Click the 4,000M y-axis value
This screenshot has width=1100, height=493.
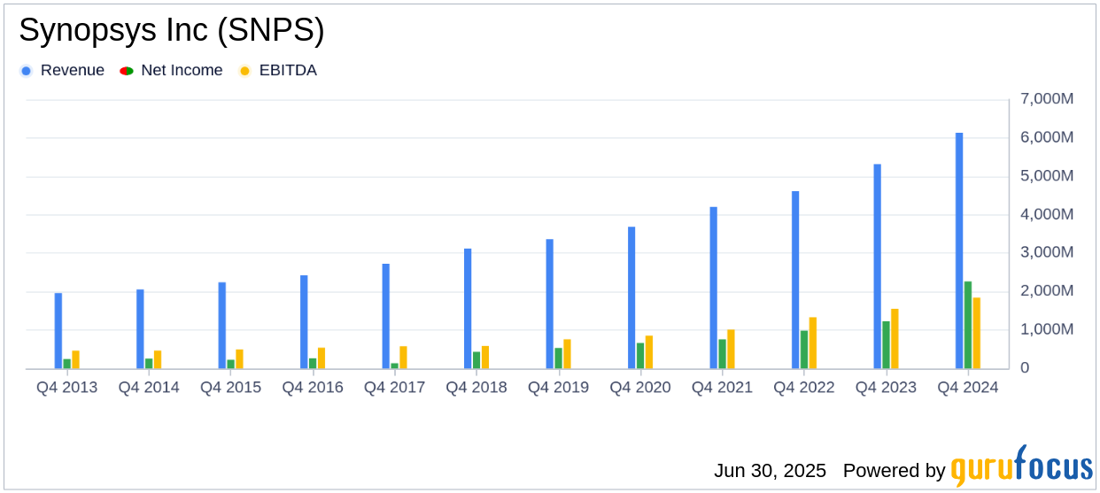[x=1047, y=214]
